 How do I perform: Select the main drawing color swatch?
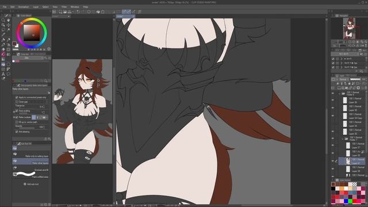pyautogui.click(x=14, y=44)
